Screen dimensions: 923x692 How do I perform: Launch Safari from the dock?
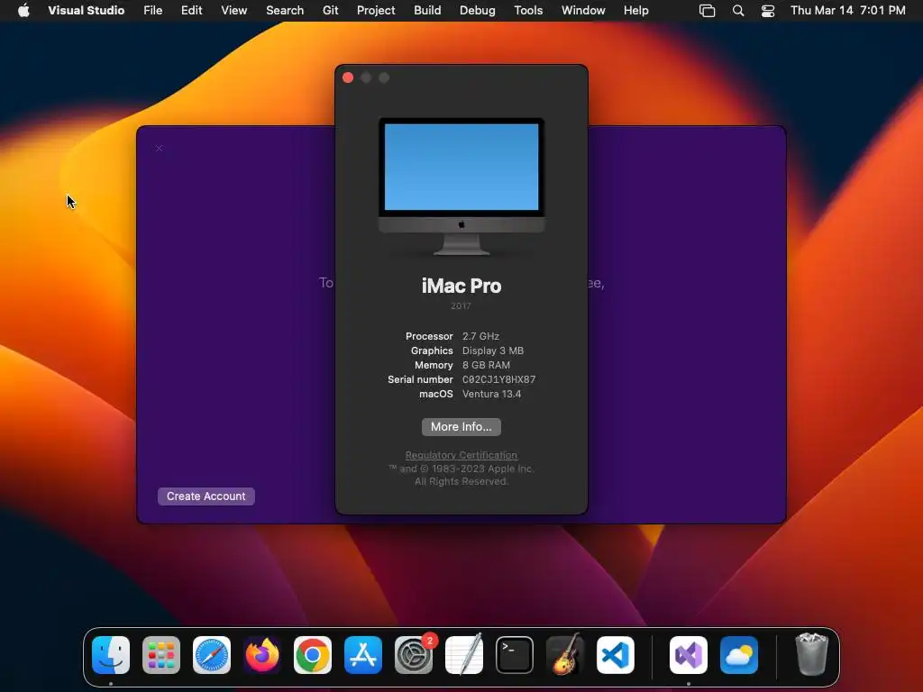[x=212, y=655]
